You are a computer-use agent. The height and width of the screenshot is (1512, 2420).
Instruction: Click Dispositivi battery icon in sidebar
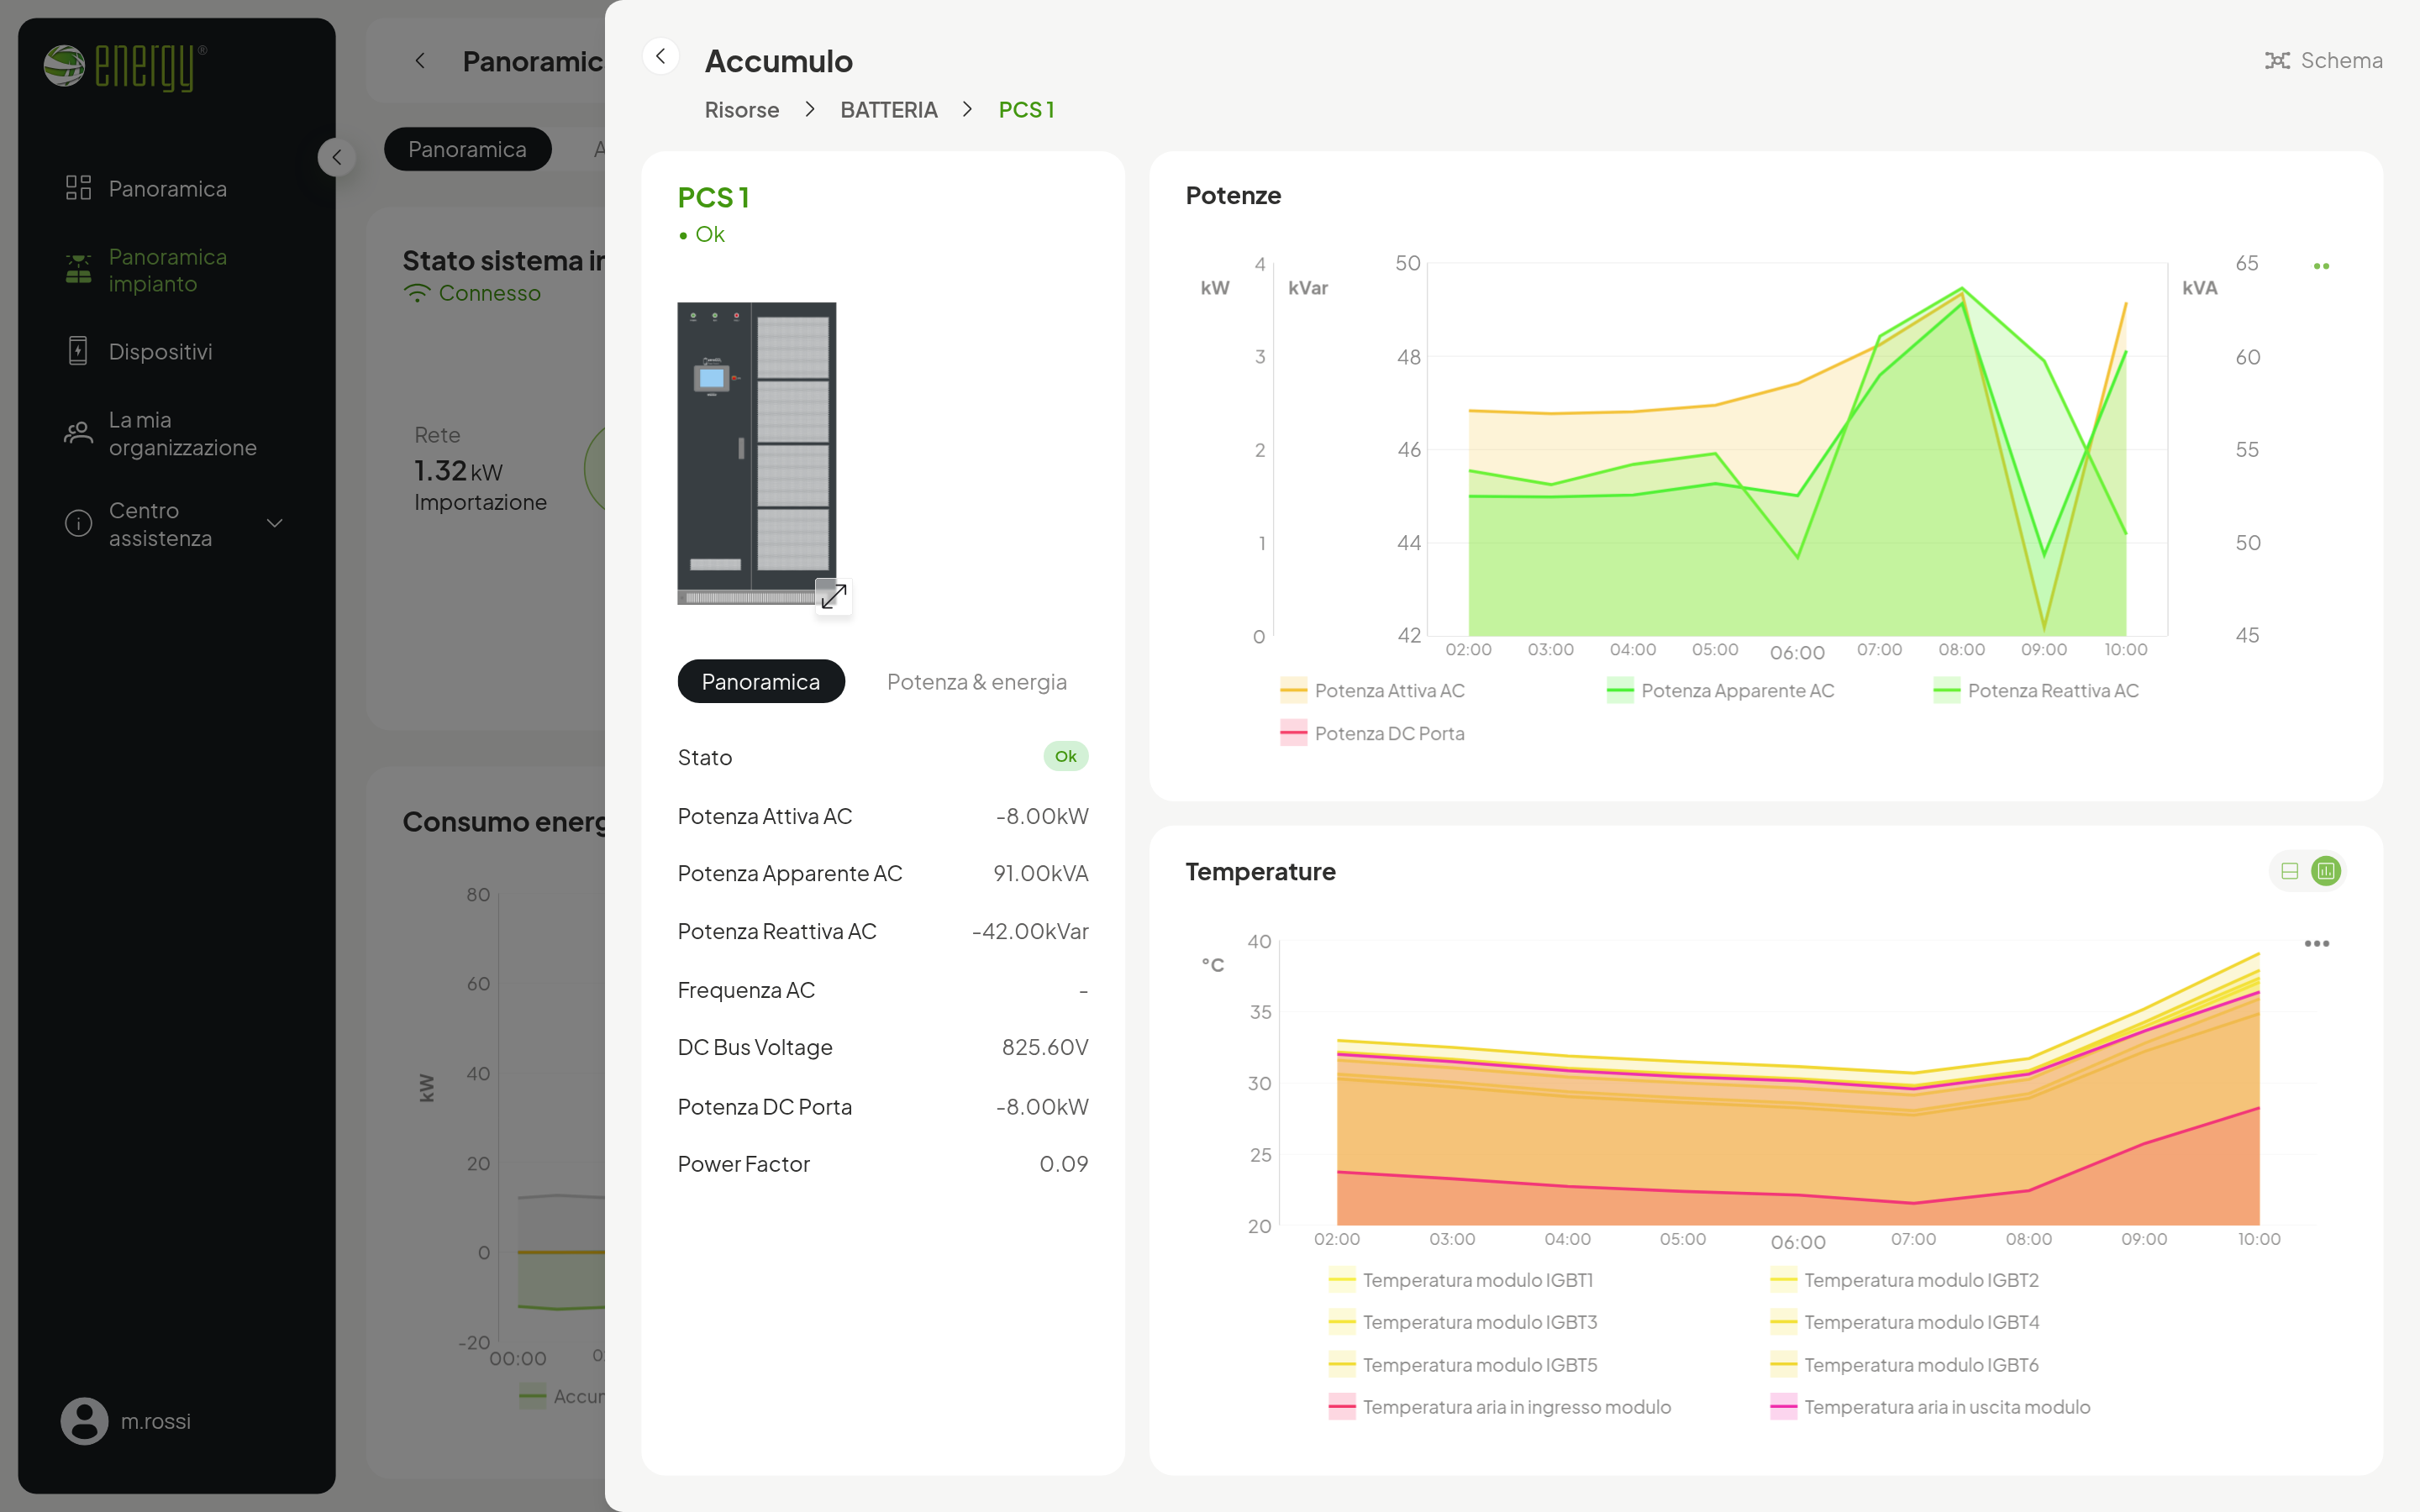point(78,351)
